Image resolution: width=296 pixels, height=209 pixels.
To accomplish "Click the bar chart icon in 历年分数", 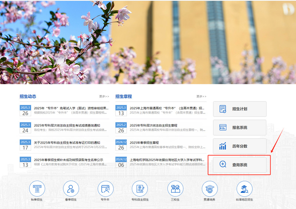I will click(x=223, y=146).
